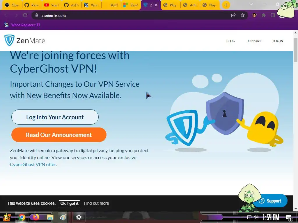Share this page via the share icon
Viewport: 298px width, 223px height.
(233, 15)
